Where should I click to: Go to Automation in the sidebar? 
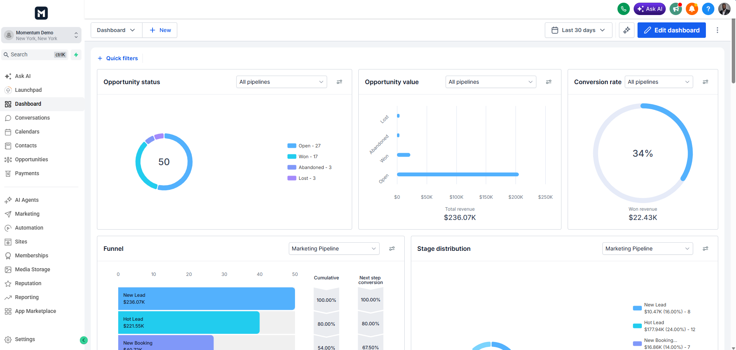[x=29, y=228]
